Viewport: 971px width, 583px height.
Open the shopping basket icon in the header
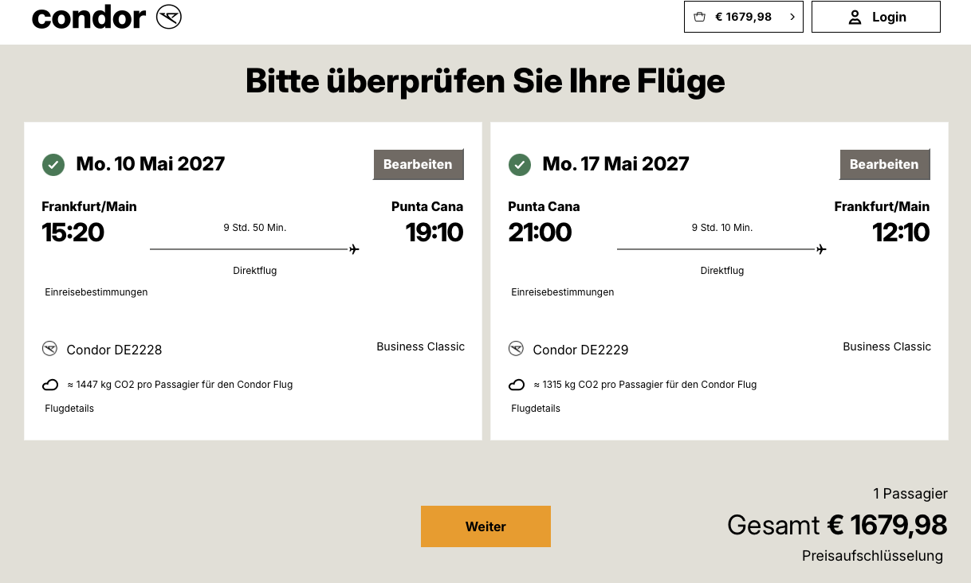700,17
